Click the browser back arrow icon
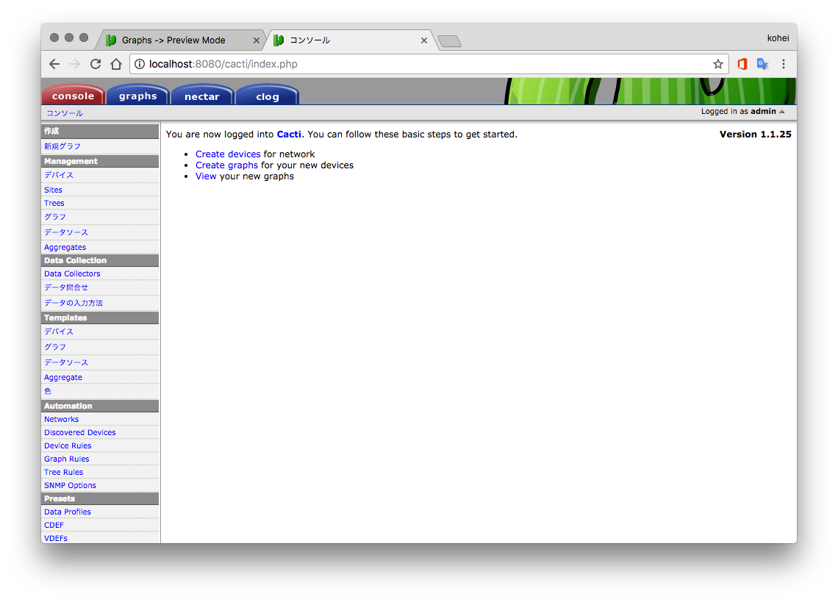838x602 pixels. click(54, 64)
